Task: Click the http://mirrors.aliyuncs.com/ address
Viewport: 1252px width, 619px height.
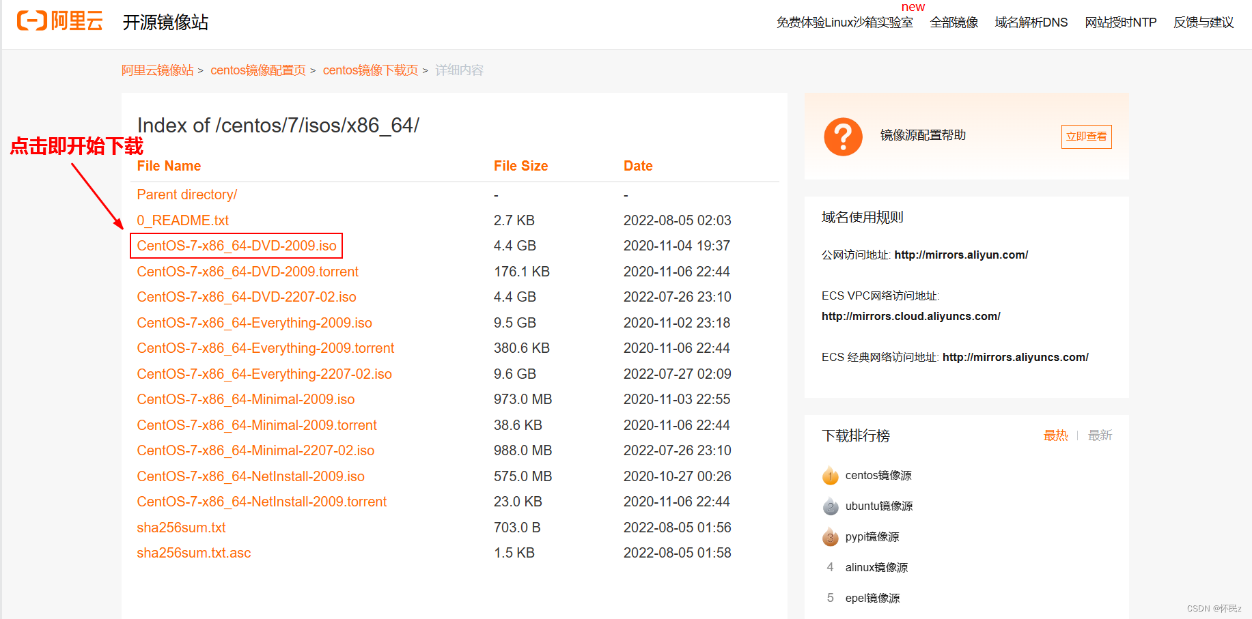Action: coord(1015,357)
